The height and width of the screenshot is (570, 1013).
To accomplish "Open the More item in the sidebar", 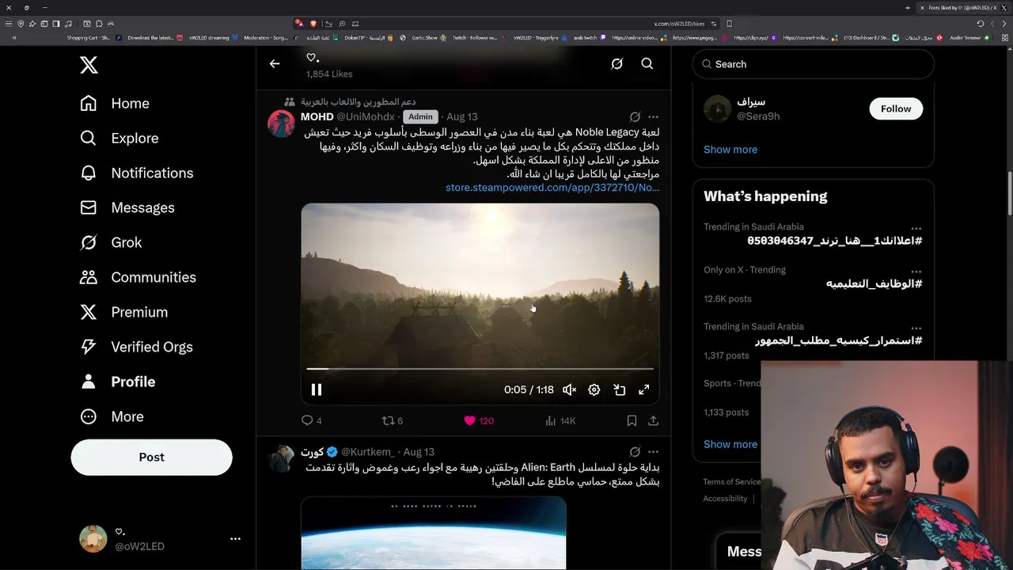I will point(112,416).
